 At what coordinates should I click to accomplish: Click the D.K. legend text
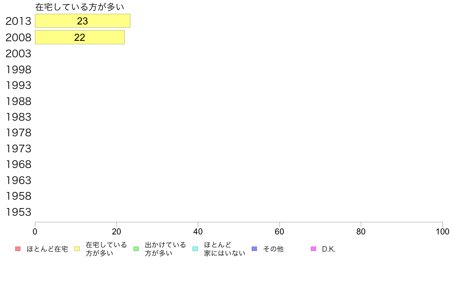pyautogui.click(x=329, y=249)
